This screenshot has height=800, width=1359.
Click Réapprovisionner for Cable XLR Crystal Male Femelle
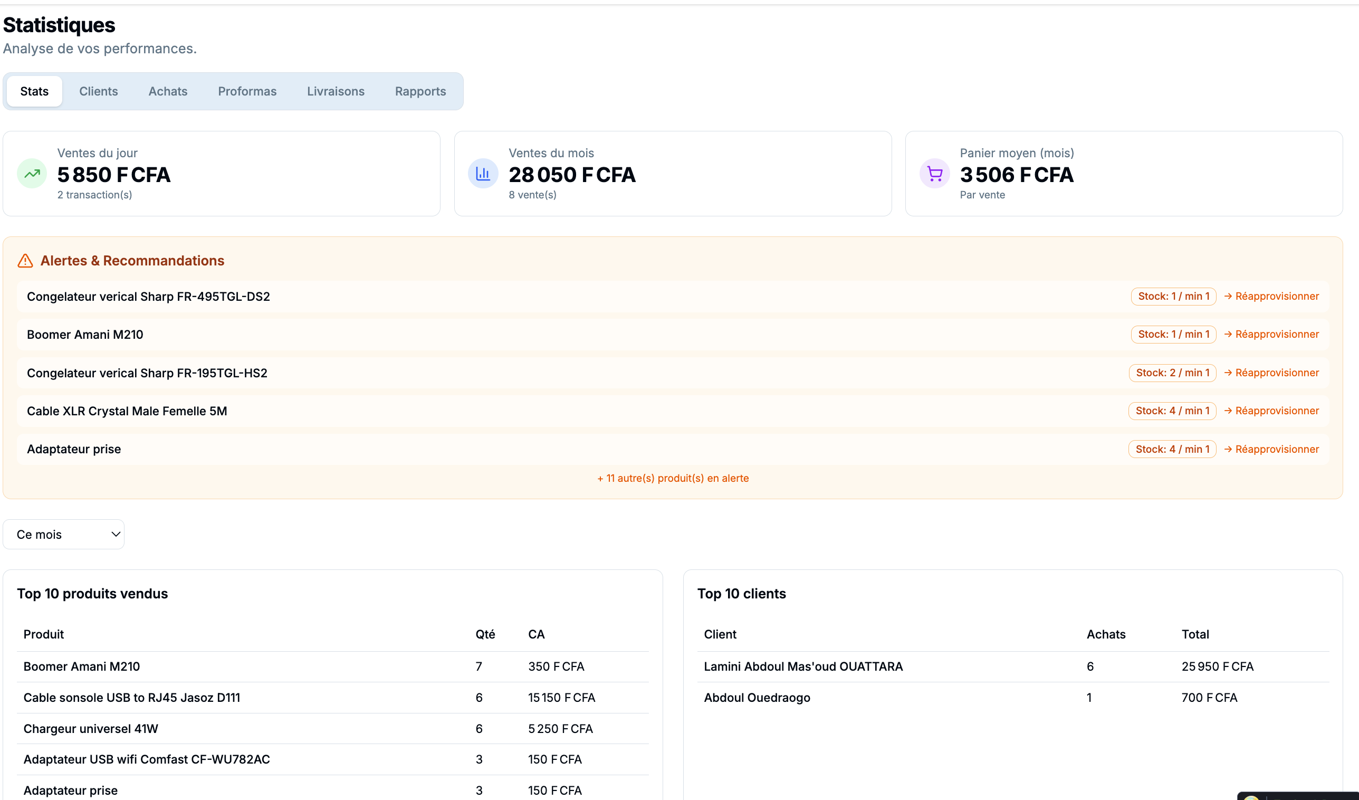point(1271,411)
